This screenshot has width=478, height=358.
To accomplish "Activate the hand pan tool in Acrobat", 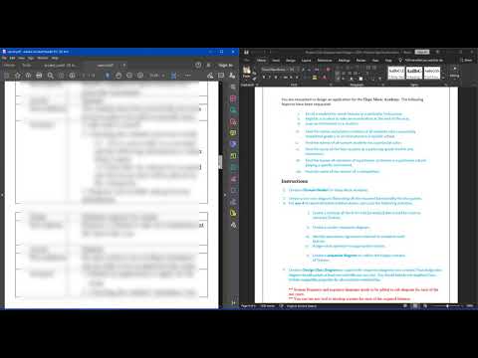I will click(119, 76).
